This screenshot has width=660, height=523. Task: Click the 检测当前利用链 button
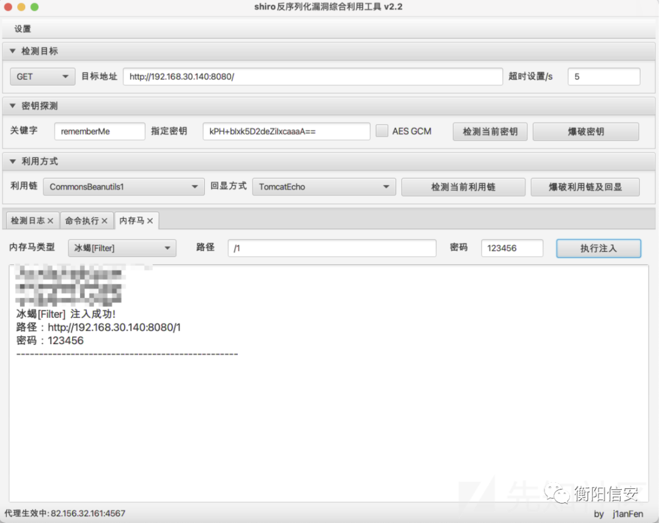[x=463, y=187]
